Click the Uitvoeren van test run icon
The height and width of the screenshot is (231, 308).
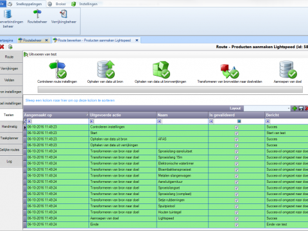(x=26, y=55)
